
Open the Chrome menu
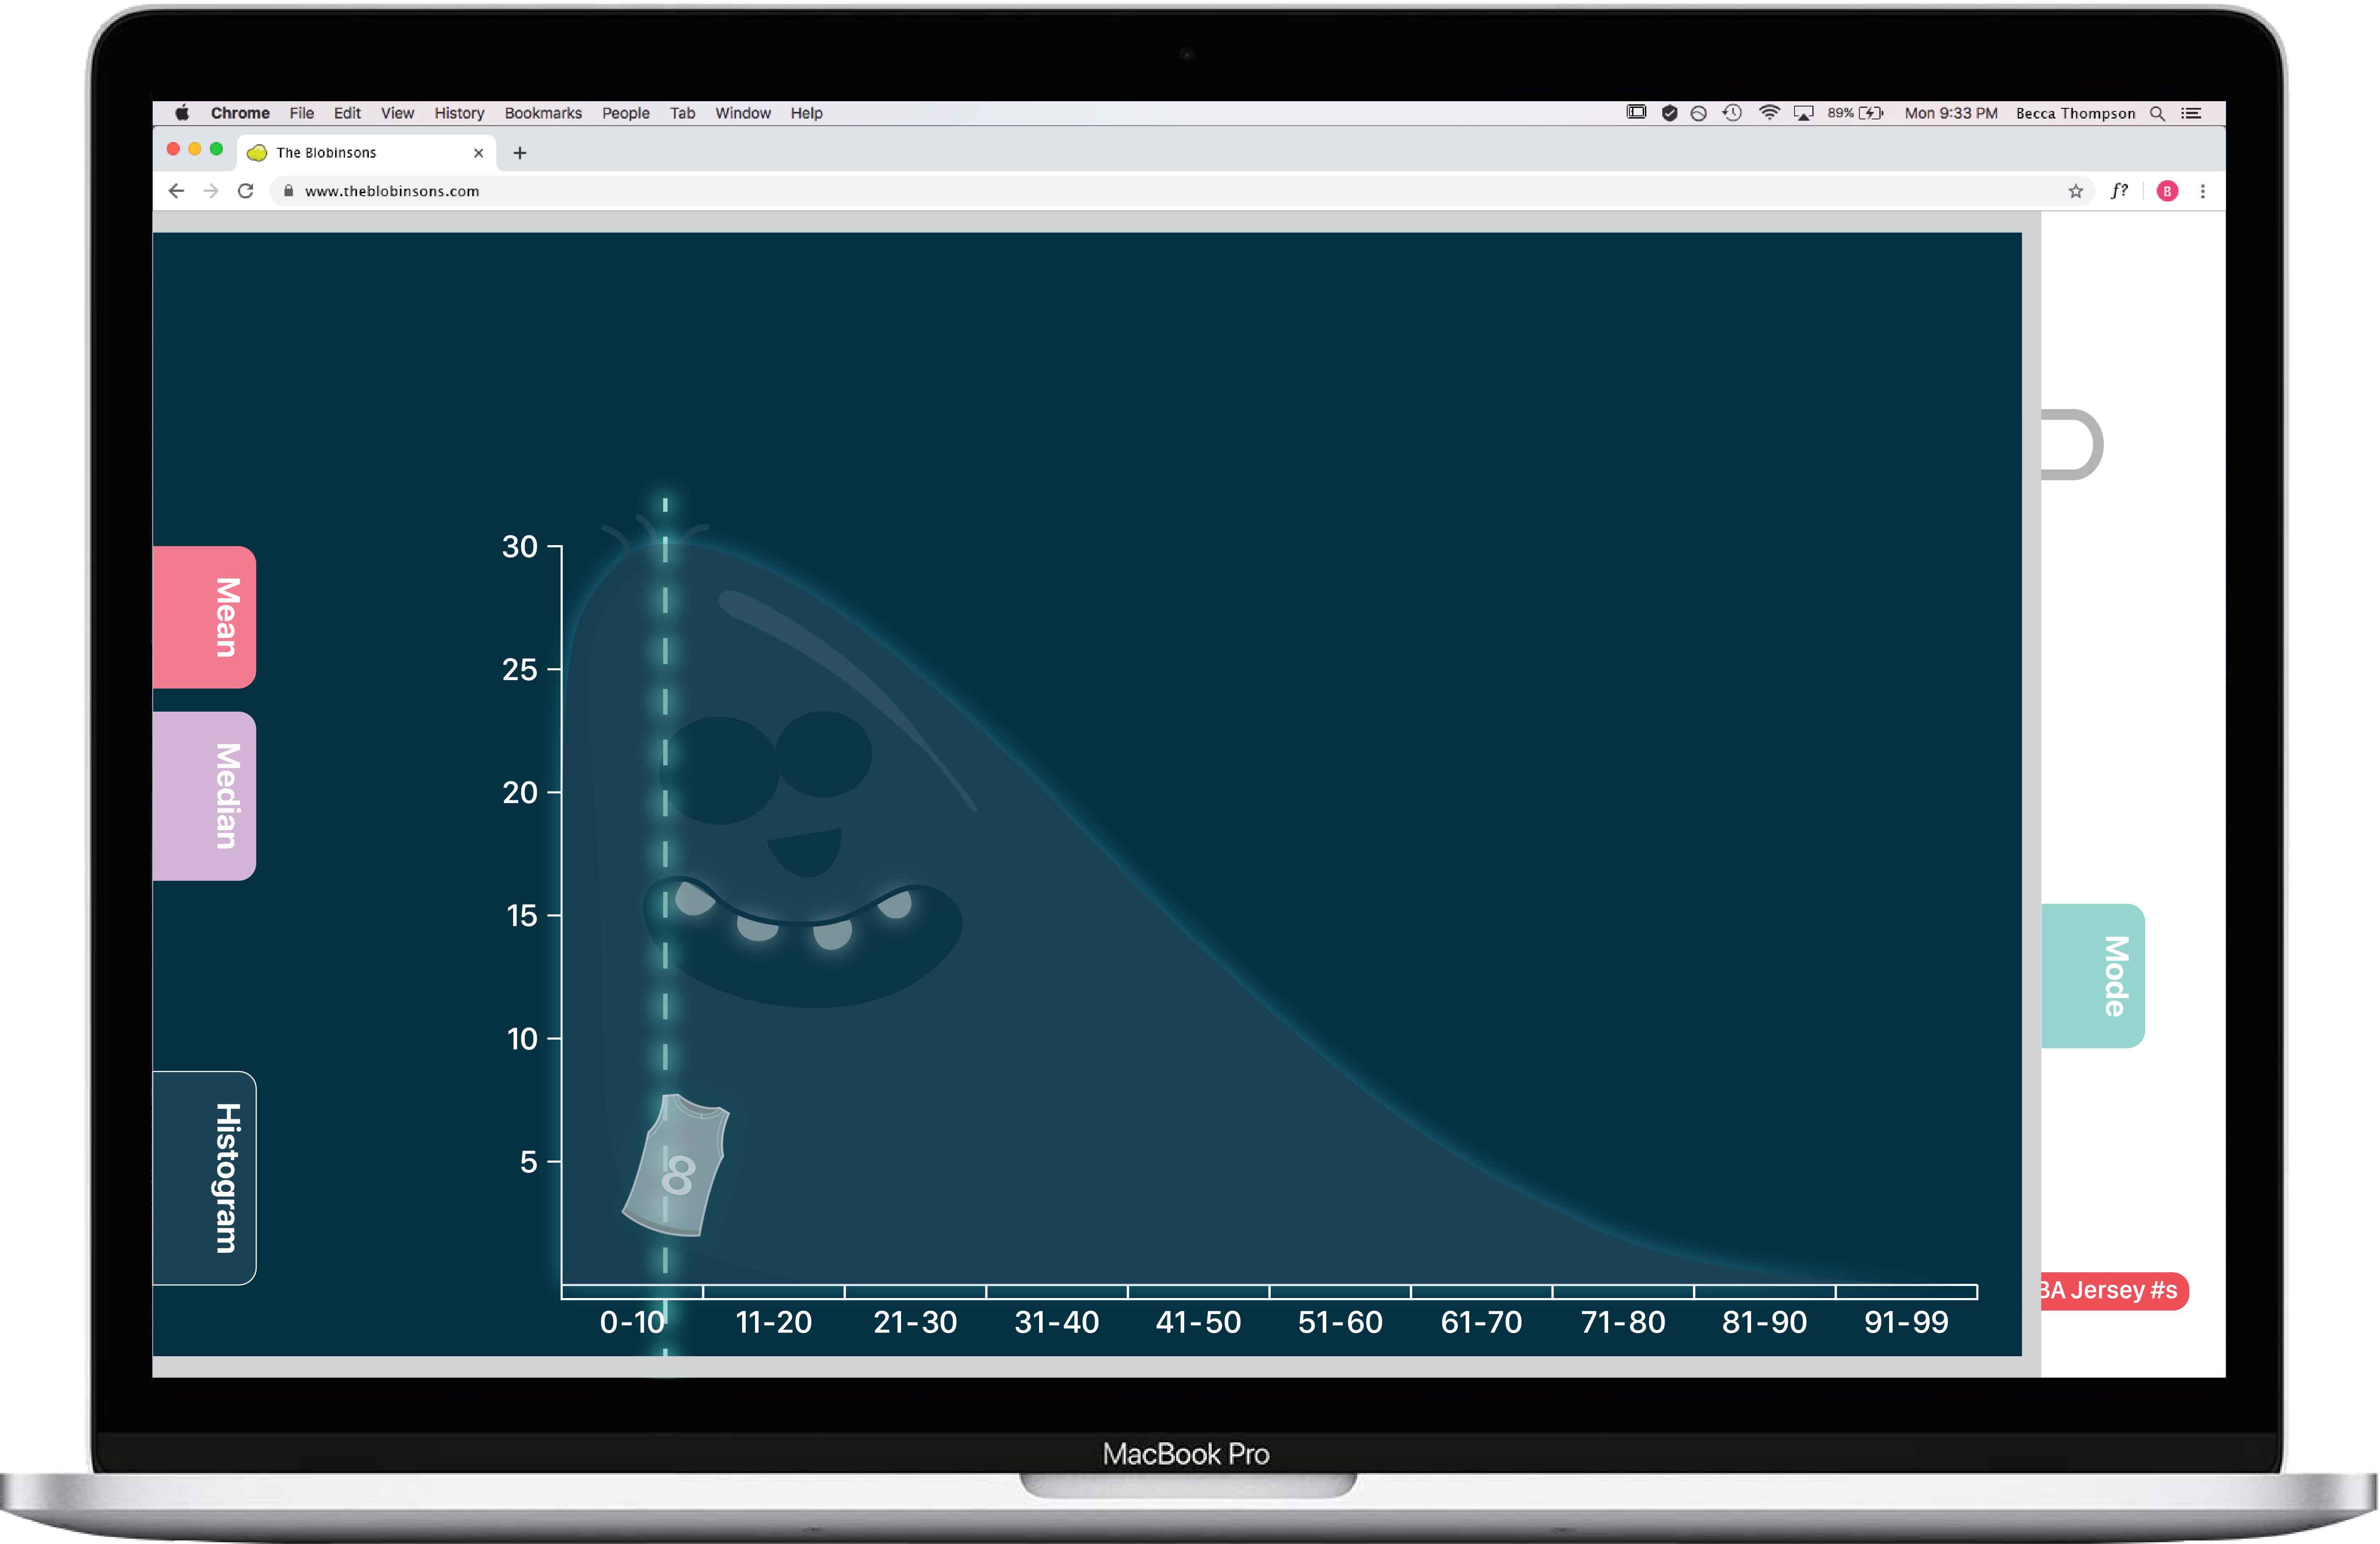click(x=240, y=113)
